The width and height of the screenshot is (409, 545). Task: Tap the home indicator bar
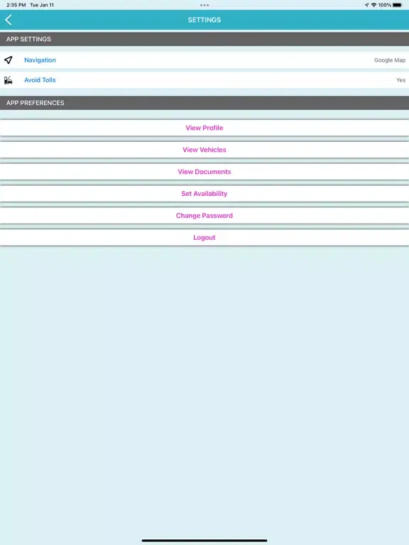tap(204, 541)
